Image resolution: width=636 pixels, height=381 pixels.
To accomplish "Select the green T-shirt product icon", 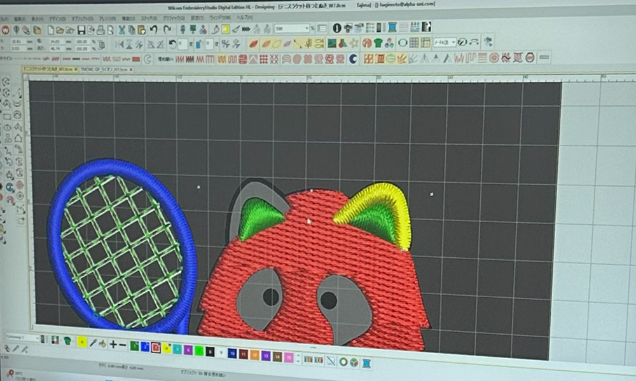I will tap(378, 43).
